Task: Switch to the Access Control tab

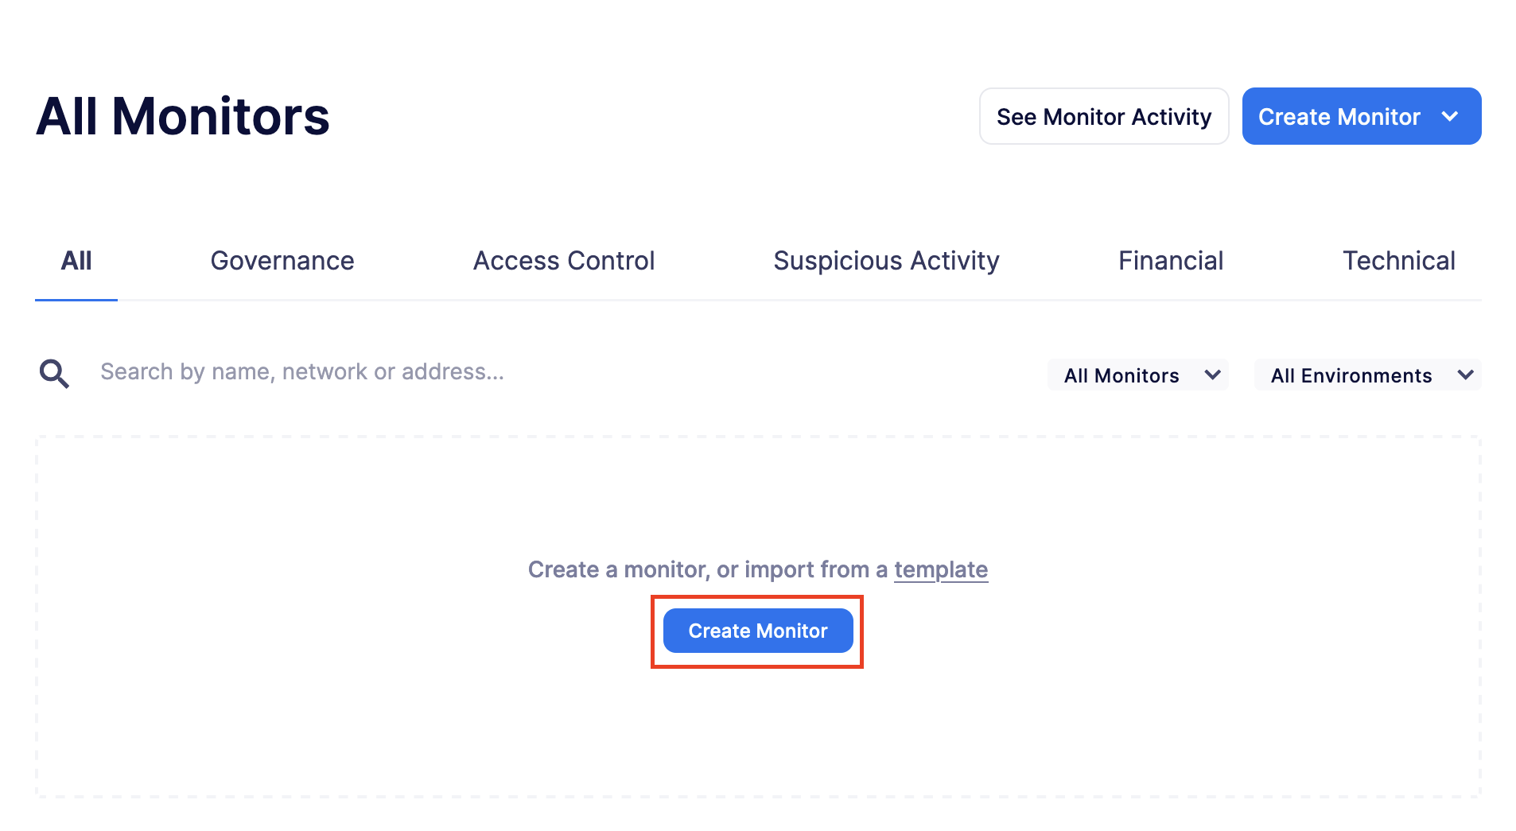Action: tap(564, 260)
